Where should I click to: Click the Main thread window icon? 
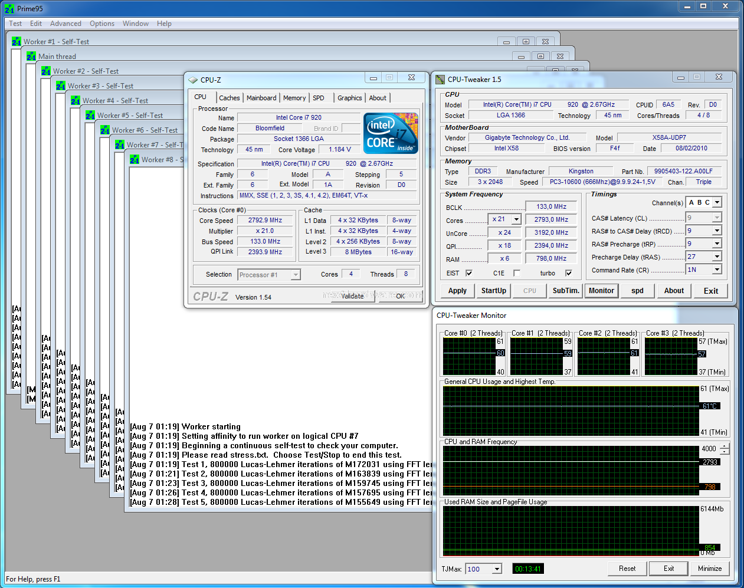coord(31,56)
